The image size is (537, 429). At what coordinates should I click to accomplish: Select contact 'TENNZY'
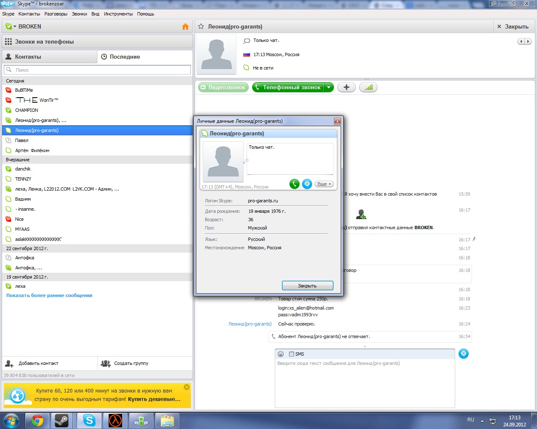coord(97,179)
